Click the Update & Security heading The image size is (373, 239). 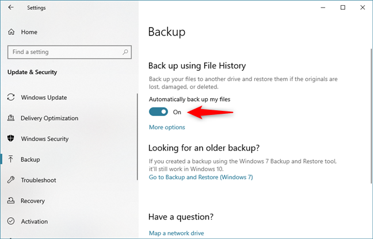point(32,72)
